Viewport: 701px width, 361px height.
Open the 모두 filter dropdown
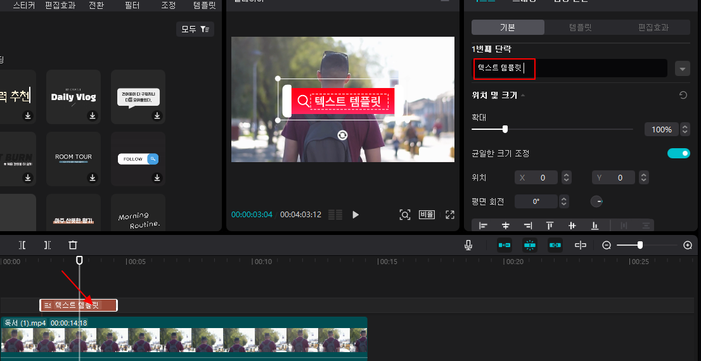(195, 29)
